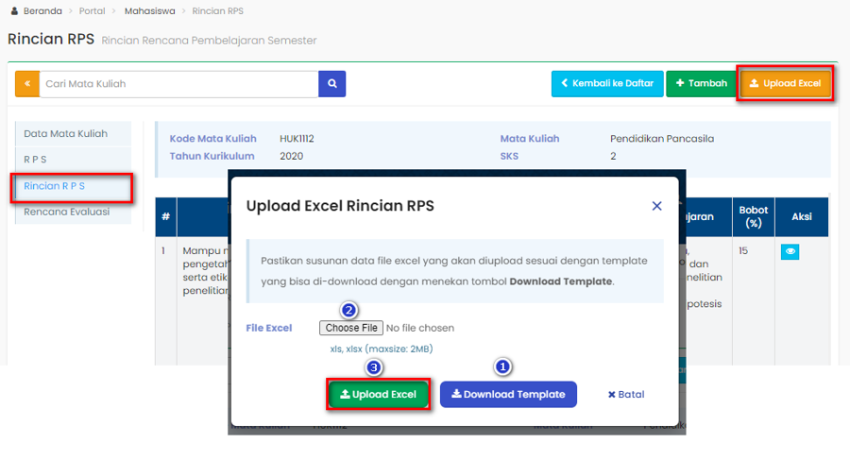Select Rincian R P S sidebar tab
Viewport: 850px width, 460px height.
click(55, 186)
